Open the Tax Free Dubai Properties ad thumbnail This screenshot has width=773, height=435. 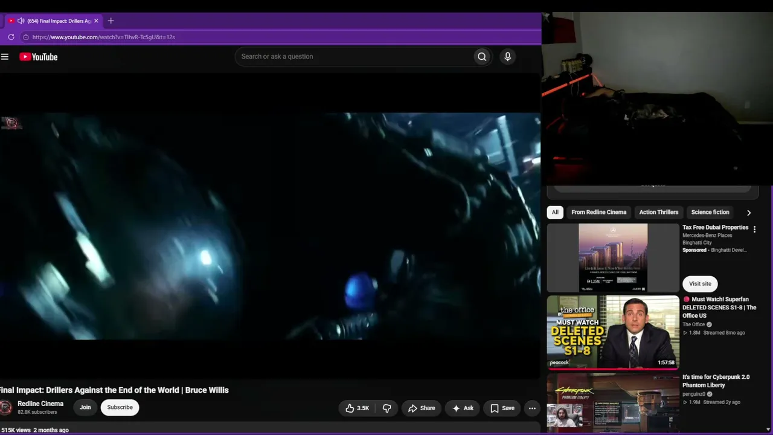(x=613, y=258)
